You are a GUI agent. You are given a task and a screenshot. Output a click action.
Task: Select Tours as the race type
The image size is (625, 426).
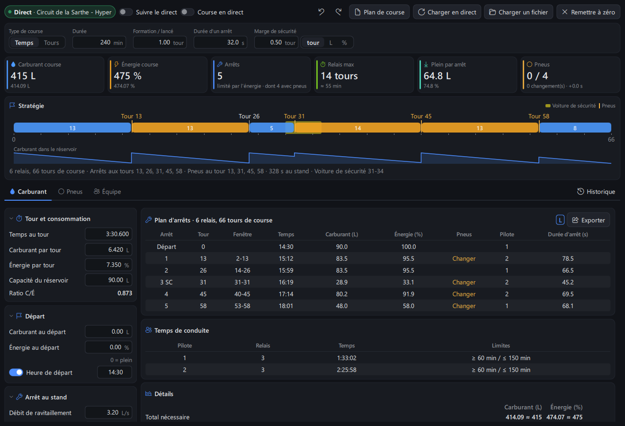52,43
